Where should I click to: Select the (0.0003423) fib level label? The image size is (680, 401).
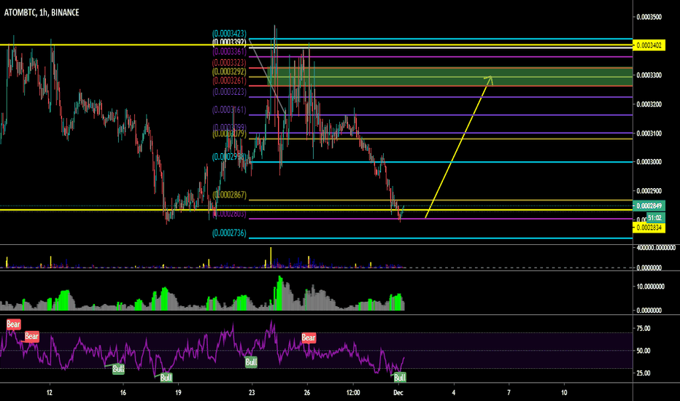point(229,34)
